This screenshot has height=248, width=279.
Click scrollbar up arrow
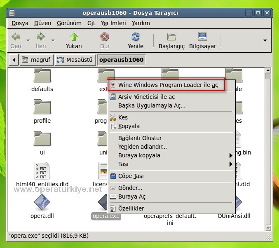pos(268,70)
